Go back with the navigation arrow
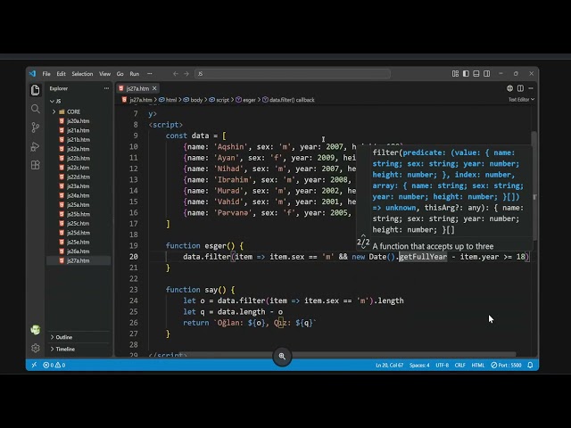The height and width of the screenshot is (428, 571). point(176,74)
